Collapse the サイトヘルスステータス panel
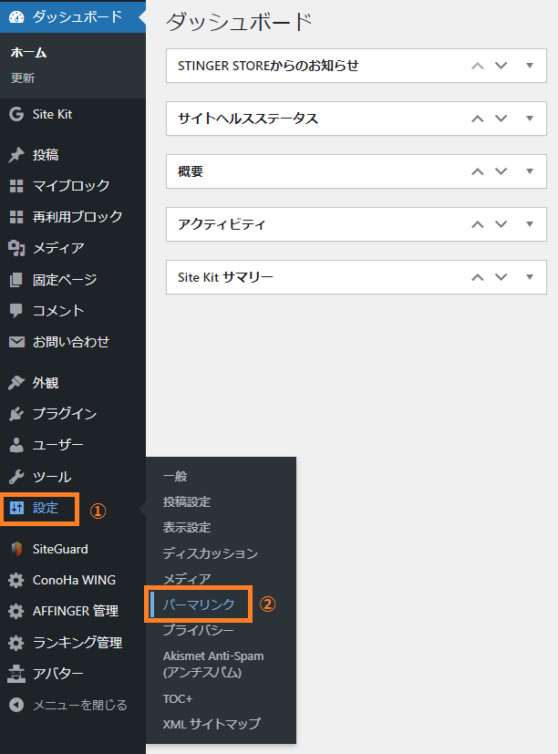The height and width of the screenshot is (754, 558). tap(530, 119)
